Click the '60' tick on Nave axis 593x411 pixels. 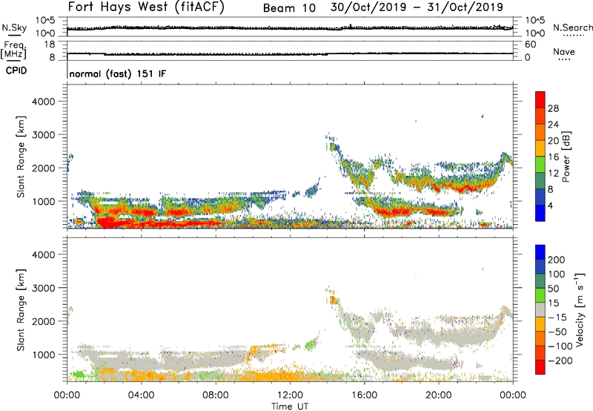530,45
